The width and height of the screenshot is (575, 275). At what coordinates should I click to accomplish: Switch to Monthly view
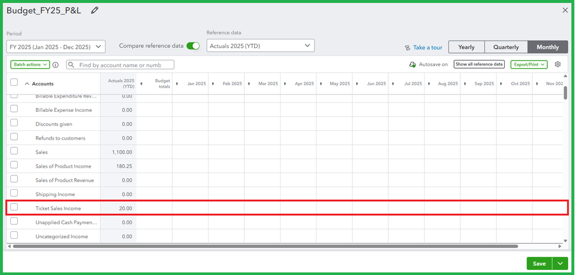(548, 47)
